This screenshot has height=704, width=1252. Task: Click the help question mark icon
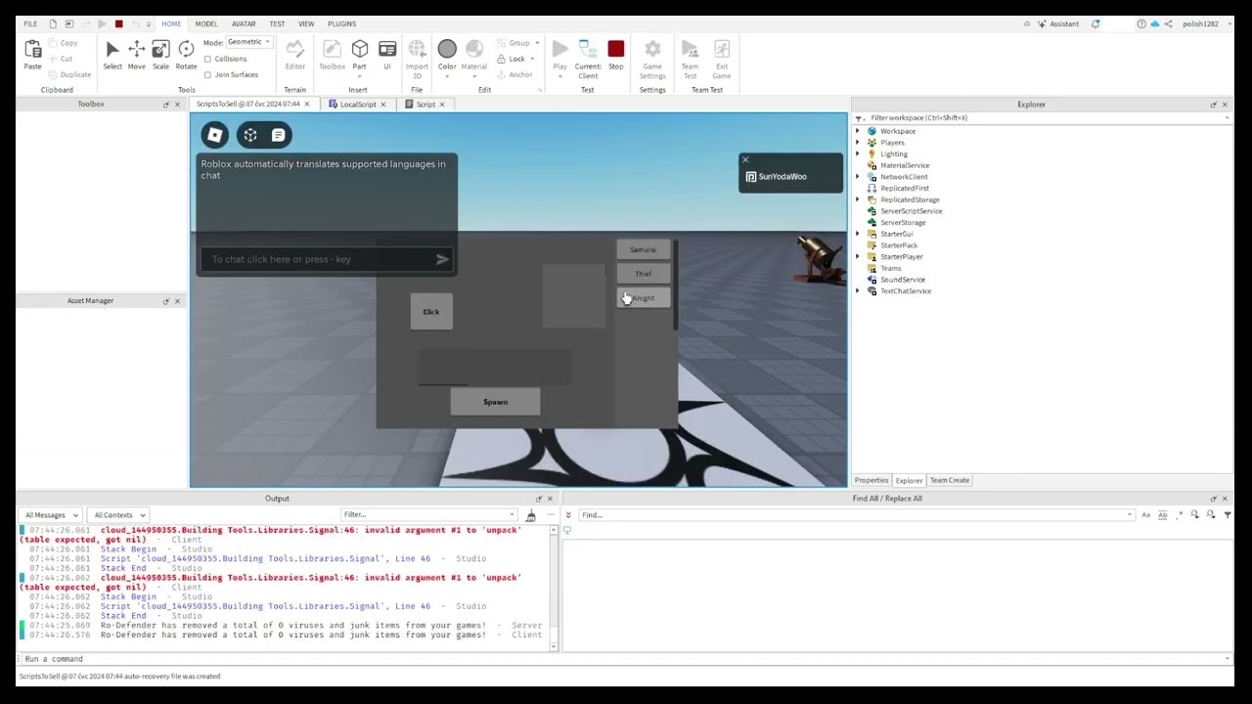pos(1141,23)
